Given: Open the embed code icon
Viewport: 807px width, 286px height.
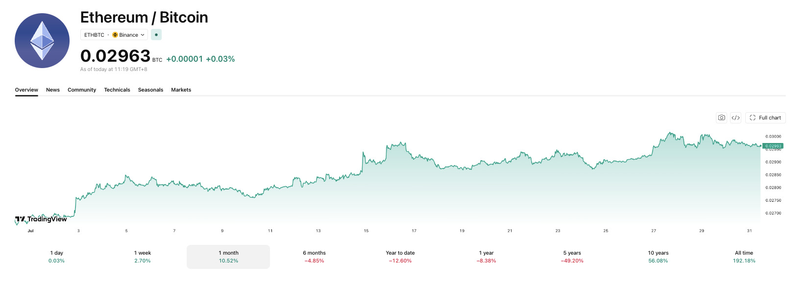Looking at the screenshot, I should tap(735, 118).
